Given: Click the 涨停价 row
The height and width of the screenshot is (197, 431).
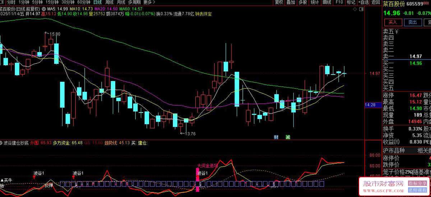Looking at the screenshot, I should click(406, 158).
